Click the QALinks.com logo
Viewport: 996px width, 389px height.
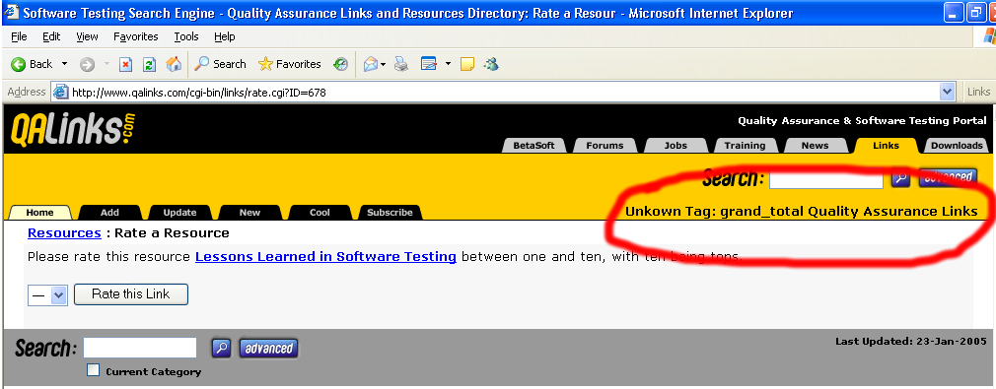pyautogui.click(x=73, y=129)
